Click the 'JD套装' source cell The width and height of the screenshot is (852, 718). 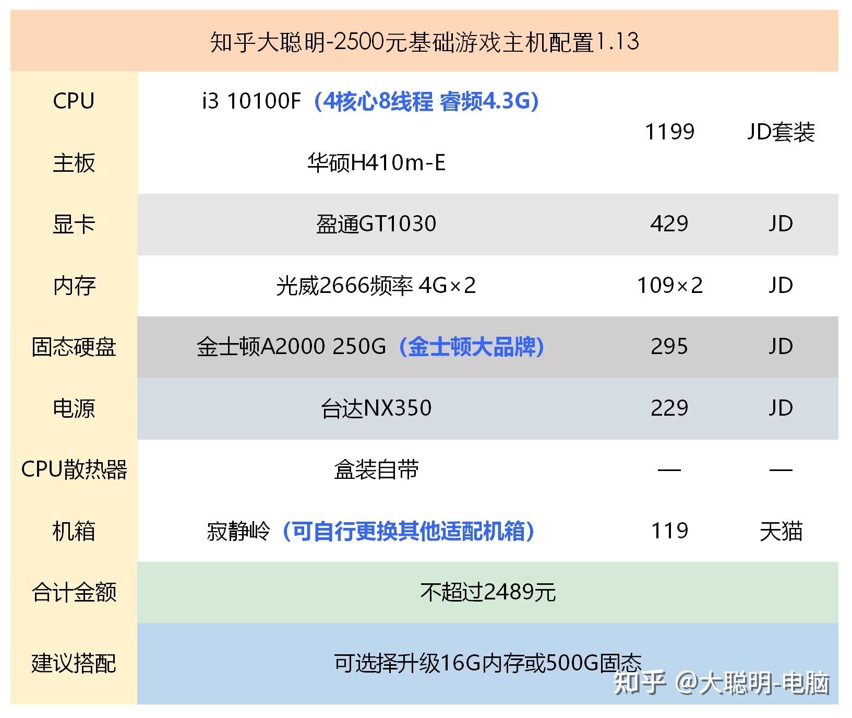pyautogui.click(x=781, y=132)
